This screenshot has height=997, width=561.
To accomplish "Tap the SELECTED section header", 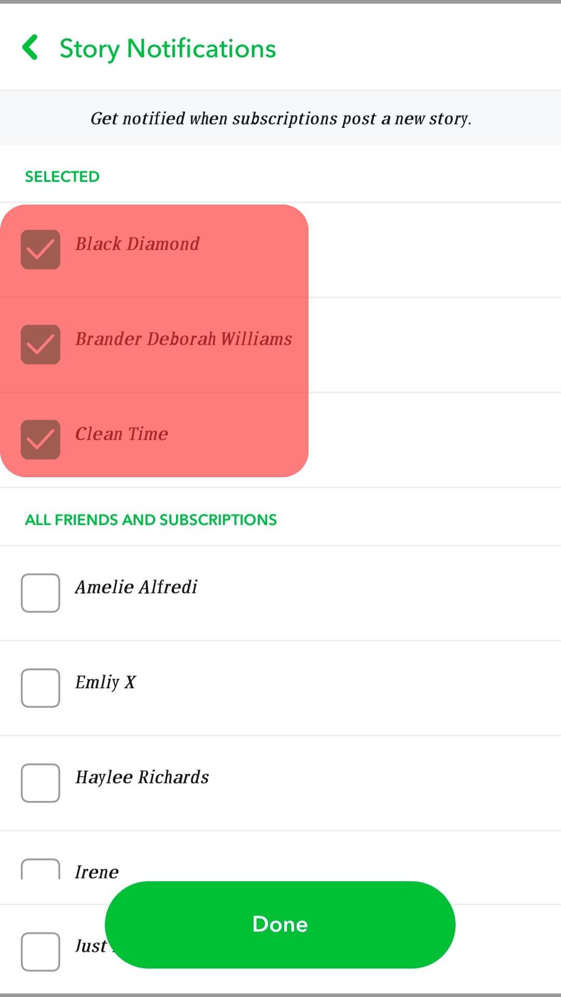I will pyautogui.click(x=62, y=177).
